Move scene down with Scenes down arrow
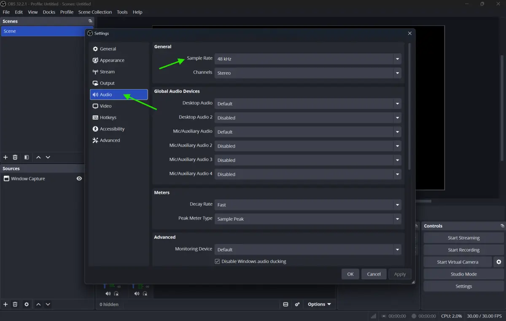The width and height of the screenshot is (506, 321). [x=48, y=157]
